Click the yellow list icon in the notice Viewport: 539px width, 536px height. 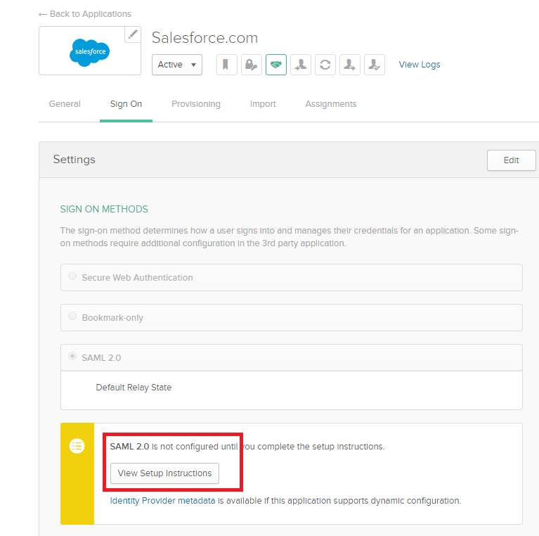77,446
